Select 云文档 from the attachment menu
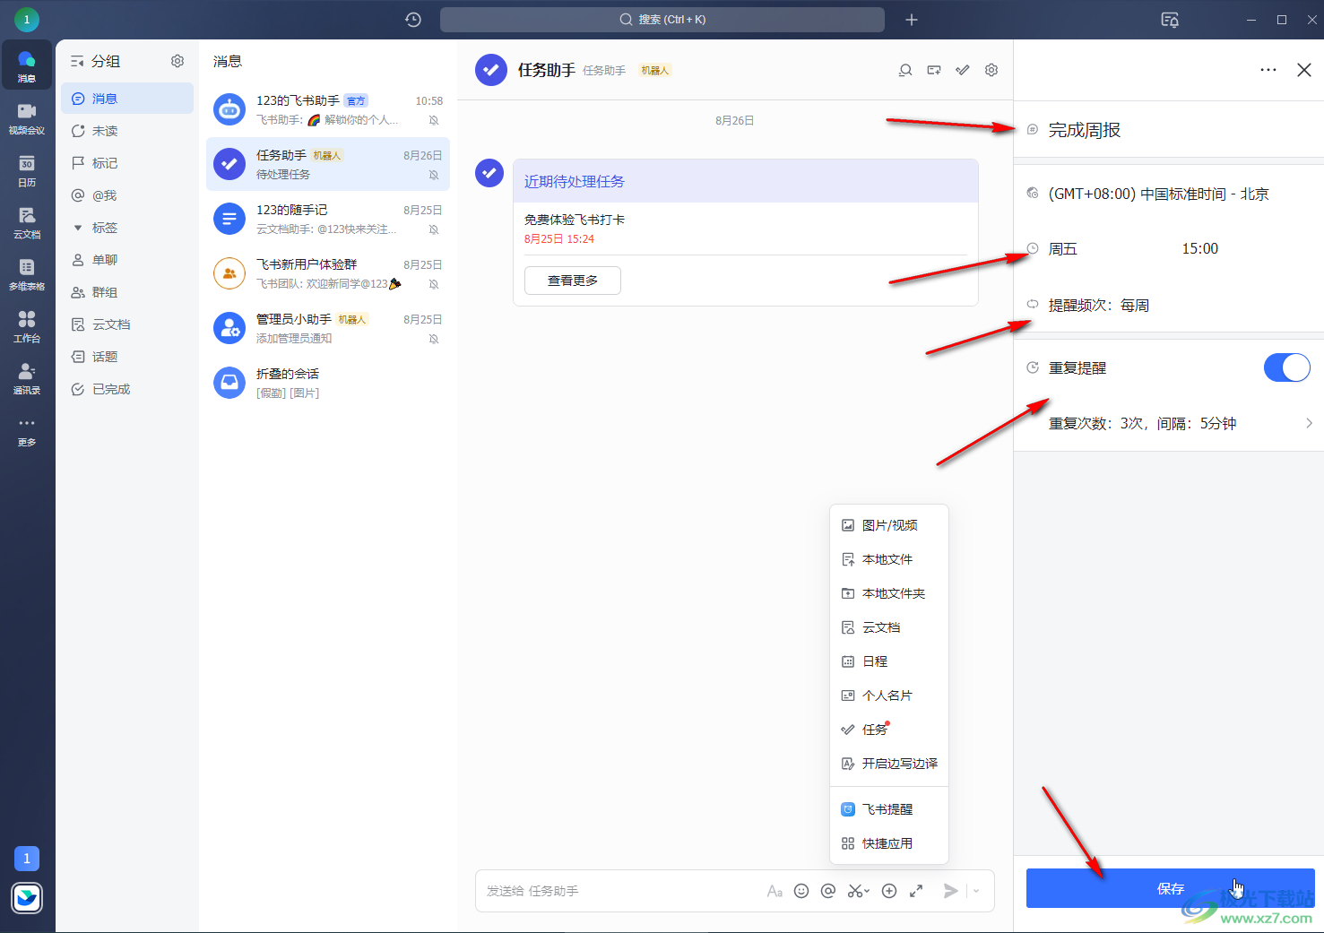The image size is (1324, 933). coord(889,627)
